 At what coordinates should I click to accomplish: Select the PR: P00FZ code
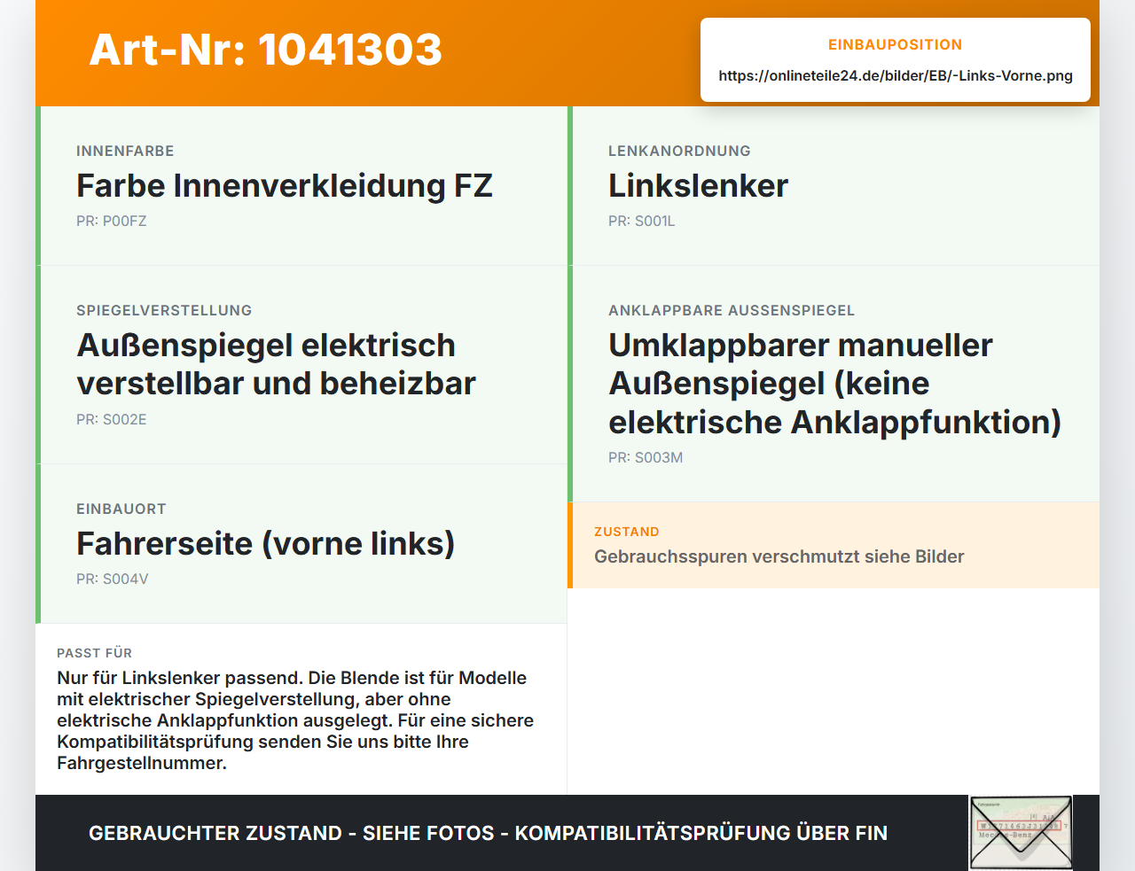coord(112,221)
